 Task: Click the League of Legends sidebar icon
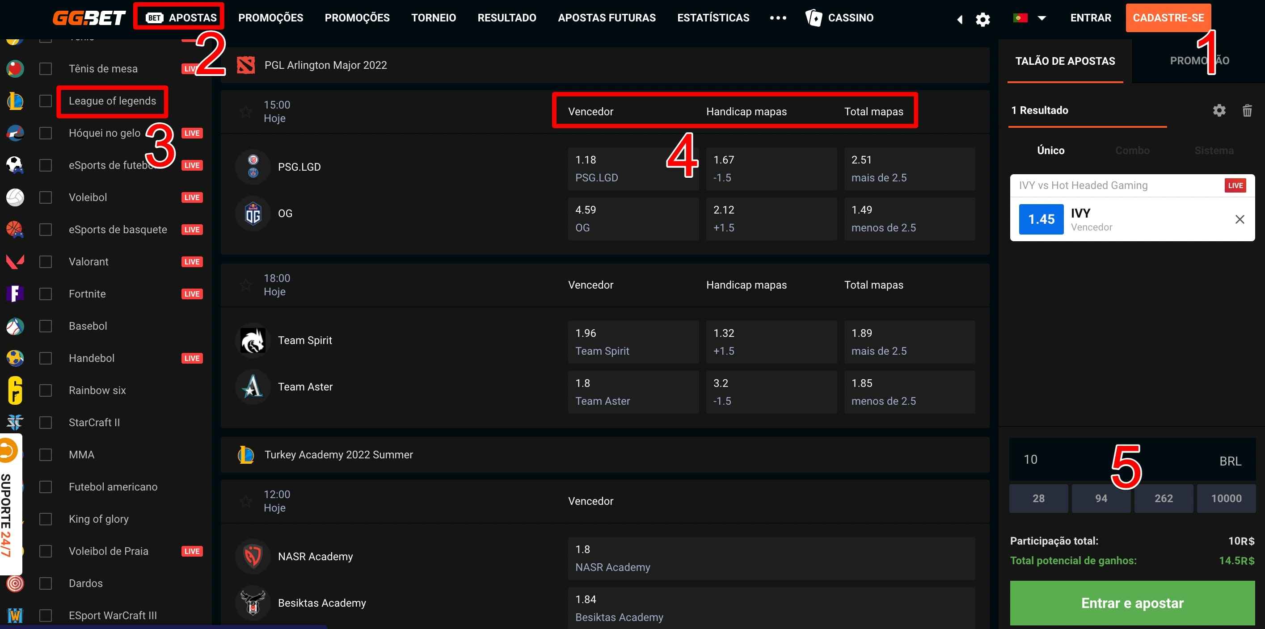coord(15,101)
